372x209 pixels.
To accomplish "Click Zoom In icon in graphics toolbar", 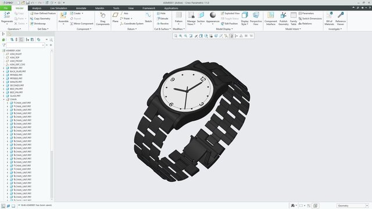I will [181, 36].
